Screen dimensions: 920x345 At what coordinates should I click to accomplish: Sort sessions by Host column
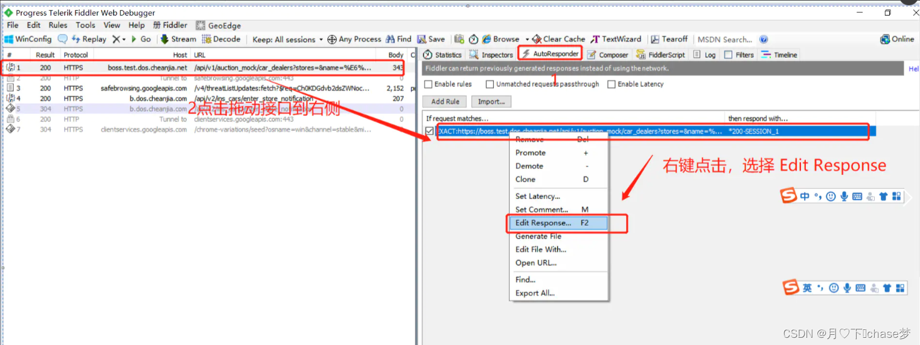[x=140, y=55]
